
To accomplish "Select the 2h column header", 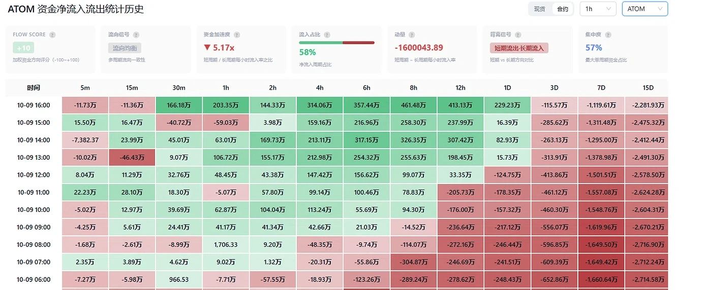I will (x=273, y=88).
